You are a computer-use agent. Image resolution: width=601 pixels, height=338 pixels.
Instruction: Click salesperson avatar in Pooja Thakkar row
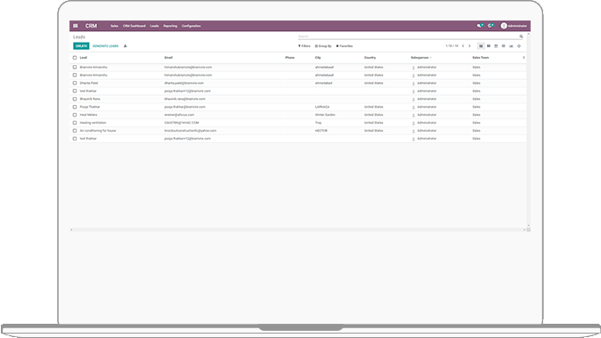coord(413,107)
